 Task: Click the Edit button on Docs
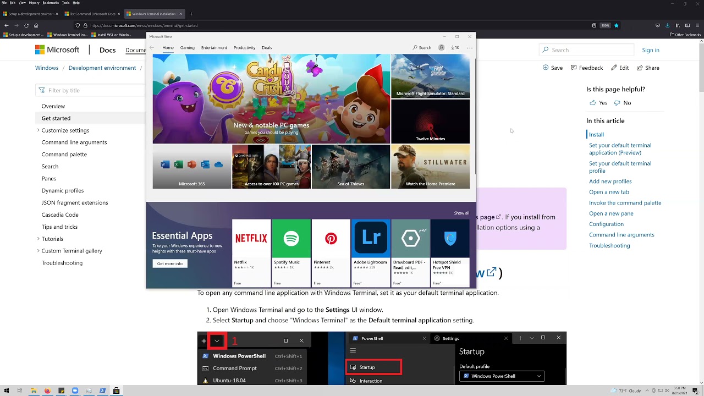click(x=620, y=68)
